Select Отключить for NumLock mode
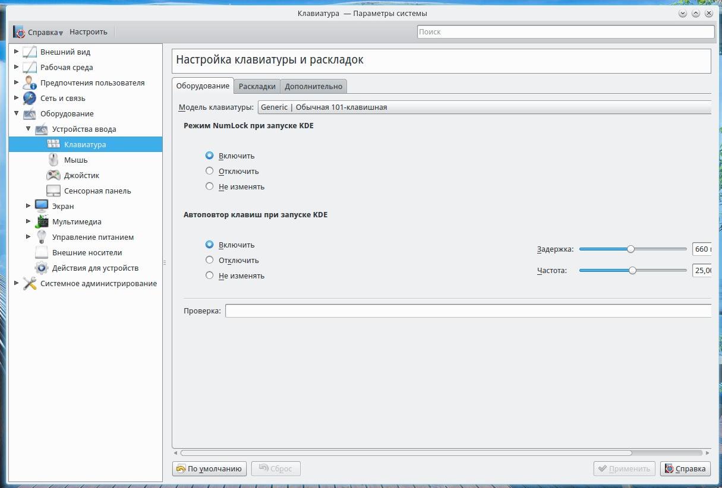This screenshot has height=488, width=722. (x=209, y=171)
